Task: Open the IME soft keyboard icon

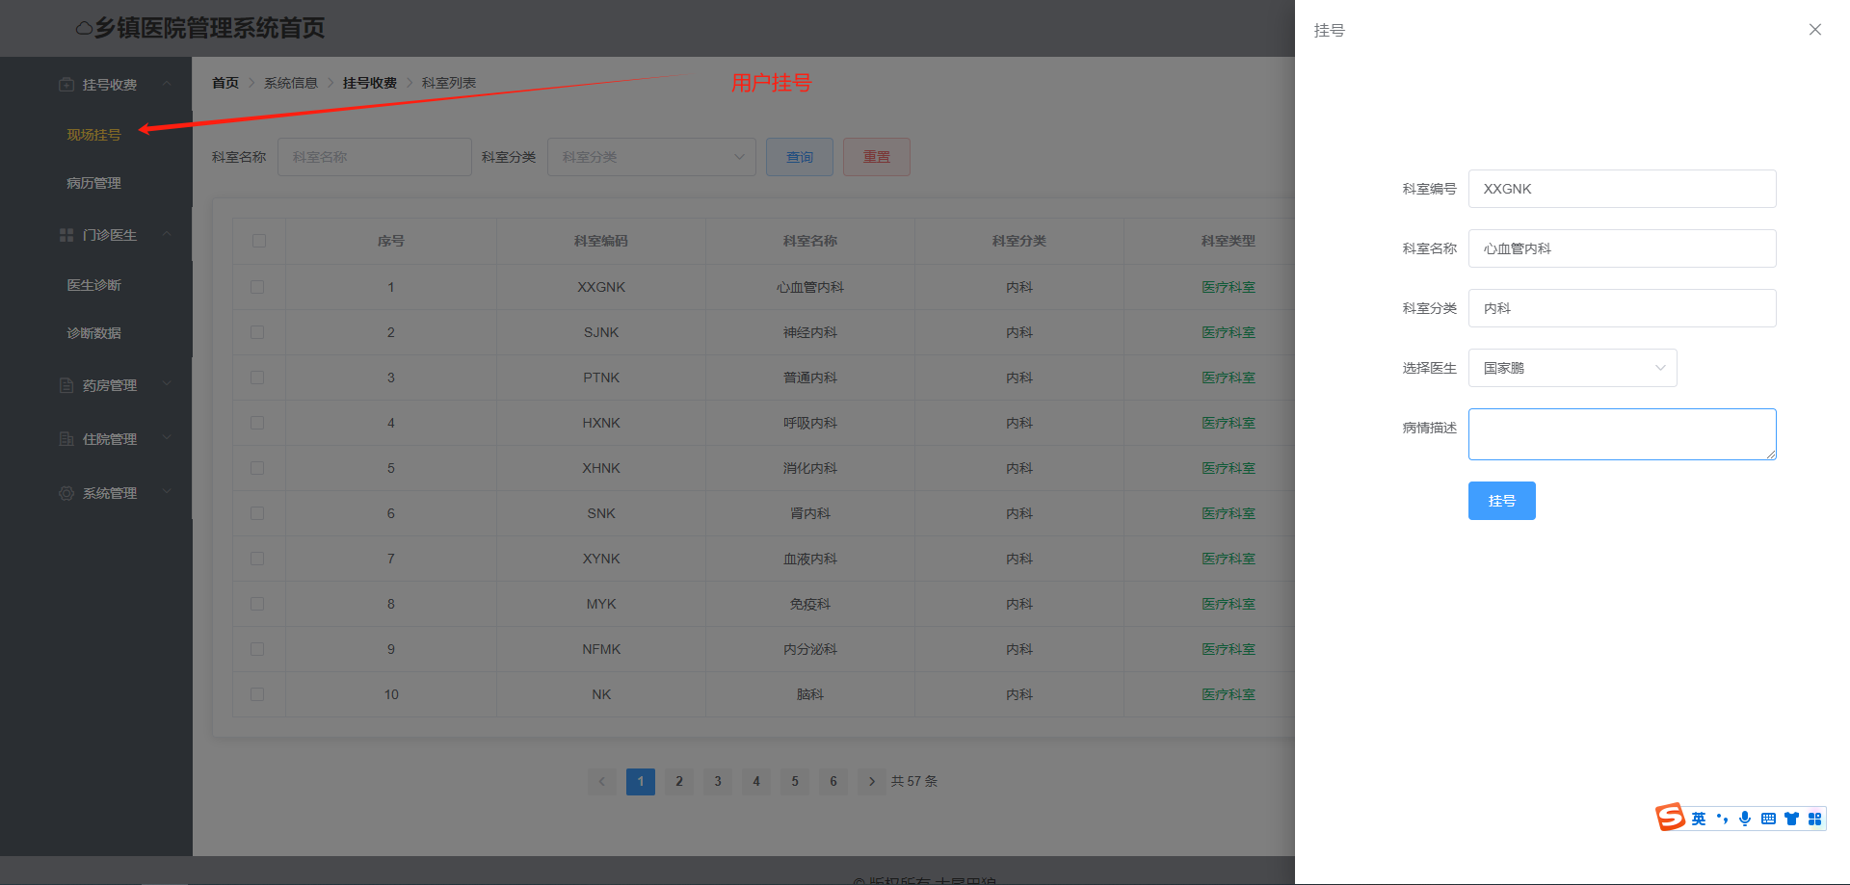Action: click(x=1768, y=819)
